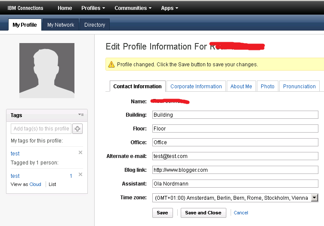Screen dimensions: 324x226
Task: Open the Photo tab
Action: tap(267, 86)
